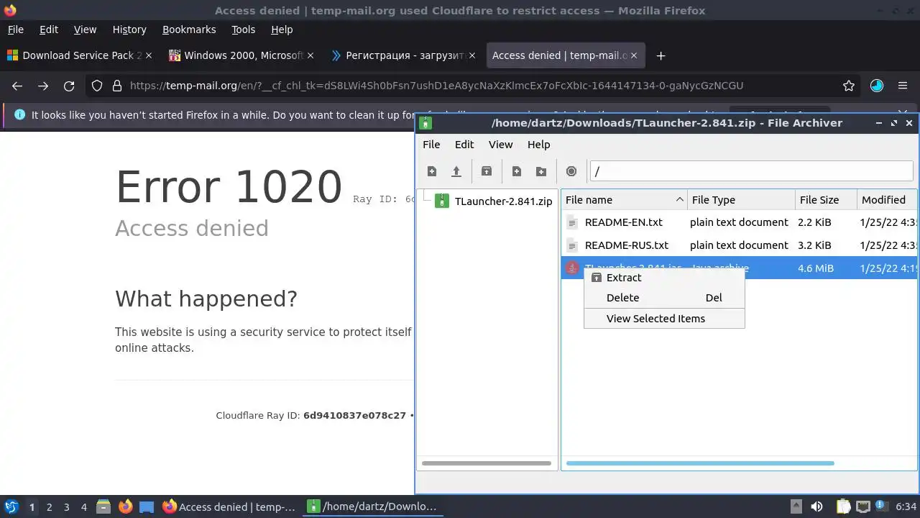Click text file icon of README-RUS.txt
This screenshot has height=518, width=920.
(x=572, y=245)
